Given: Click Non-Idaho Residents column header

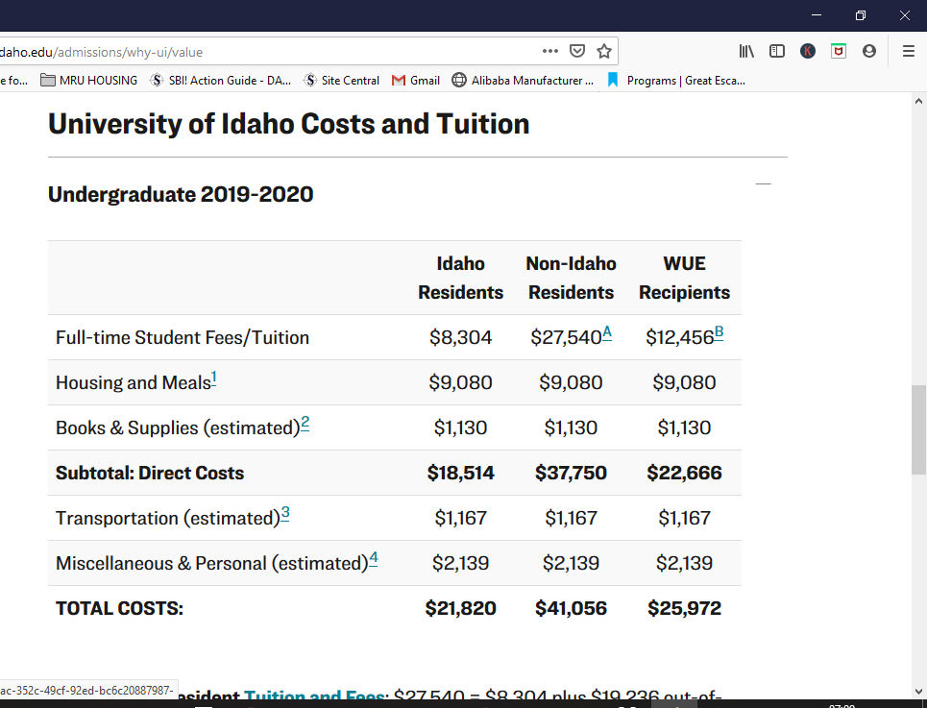Looking at the screenshot, I should pos(572,278).
